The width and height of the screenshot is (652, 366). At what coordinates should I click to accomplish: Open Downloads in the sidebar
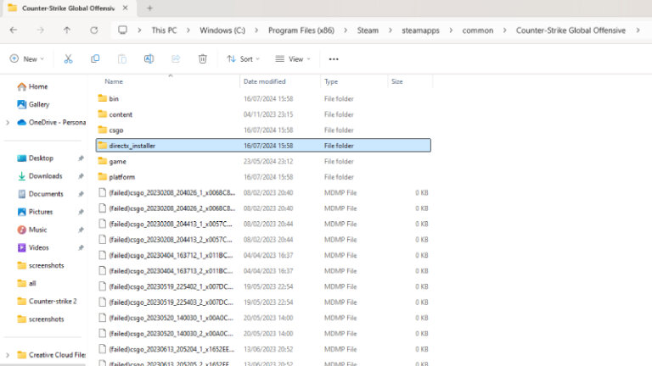click(x=45, y=176)
